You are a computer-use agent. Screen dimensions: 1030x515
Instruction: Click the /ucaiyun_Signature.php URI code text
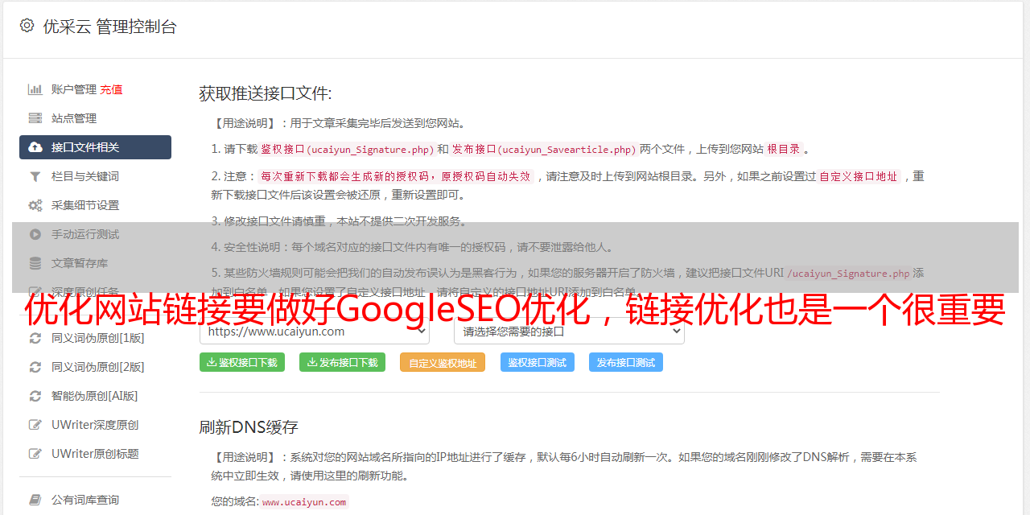point(848,273)
